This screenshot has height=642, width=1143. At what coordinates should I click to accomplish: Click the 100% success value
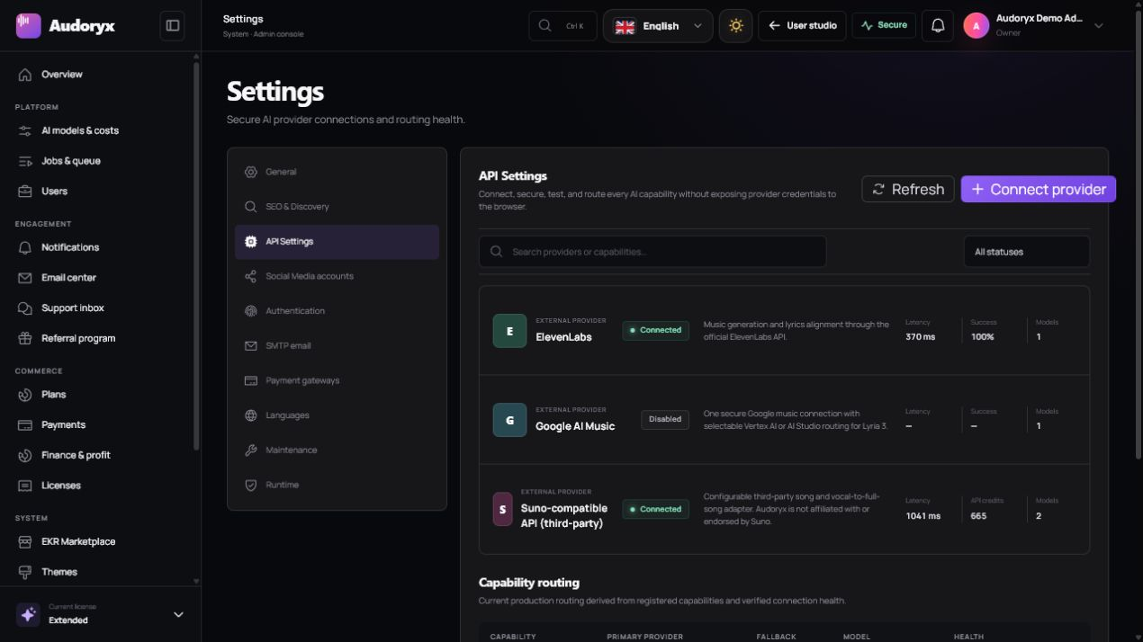click(x=983, y=337)
